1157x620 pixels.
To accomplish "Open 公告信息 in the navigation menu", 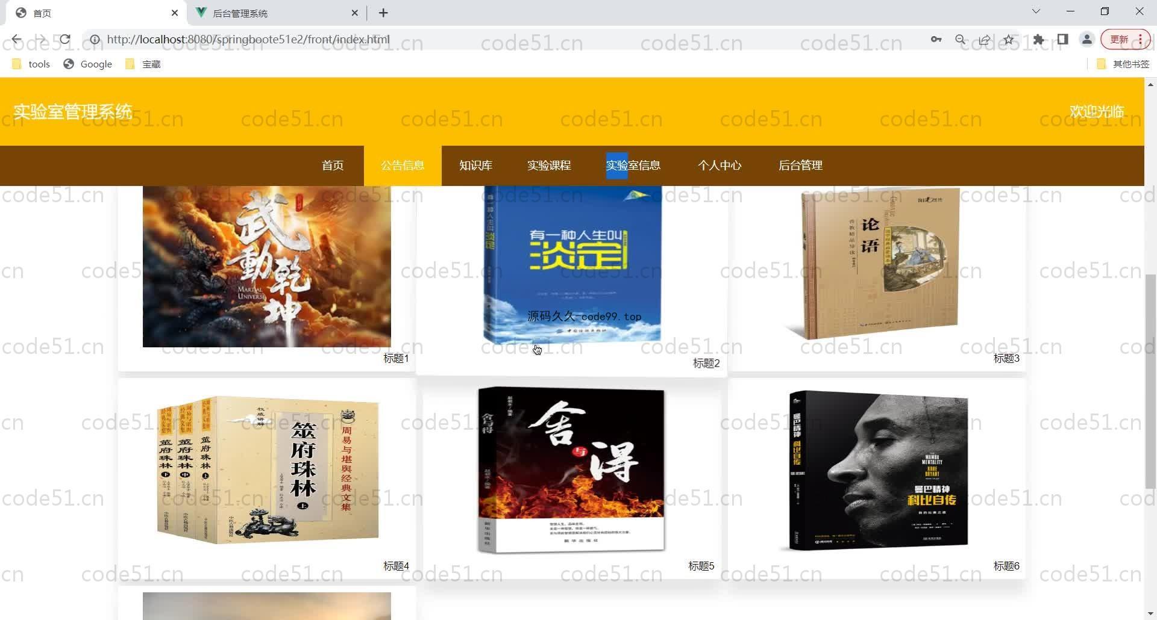I will [403, 166].
